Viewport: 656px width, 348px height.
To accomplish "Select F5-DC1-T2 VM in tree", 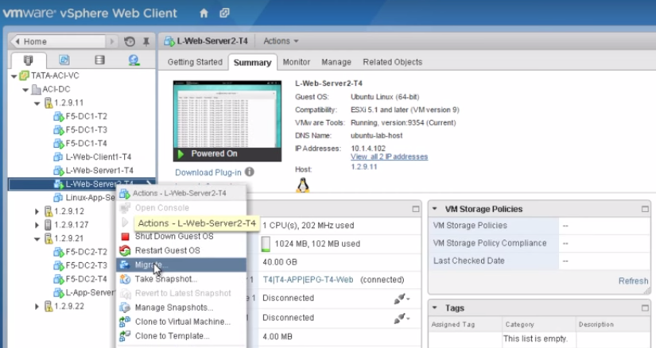I will tap(86, 116).
